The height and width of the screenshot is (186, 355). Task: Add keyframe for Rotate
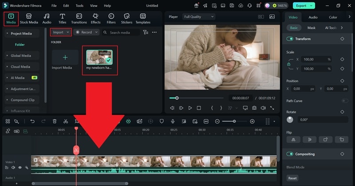(342, 112)
